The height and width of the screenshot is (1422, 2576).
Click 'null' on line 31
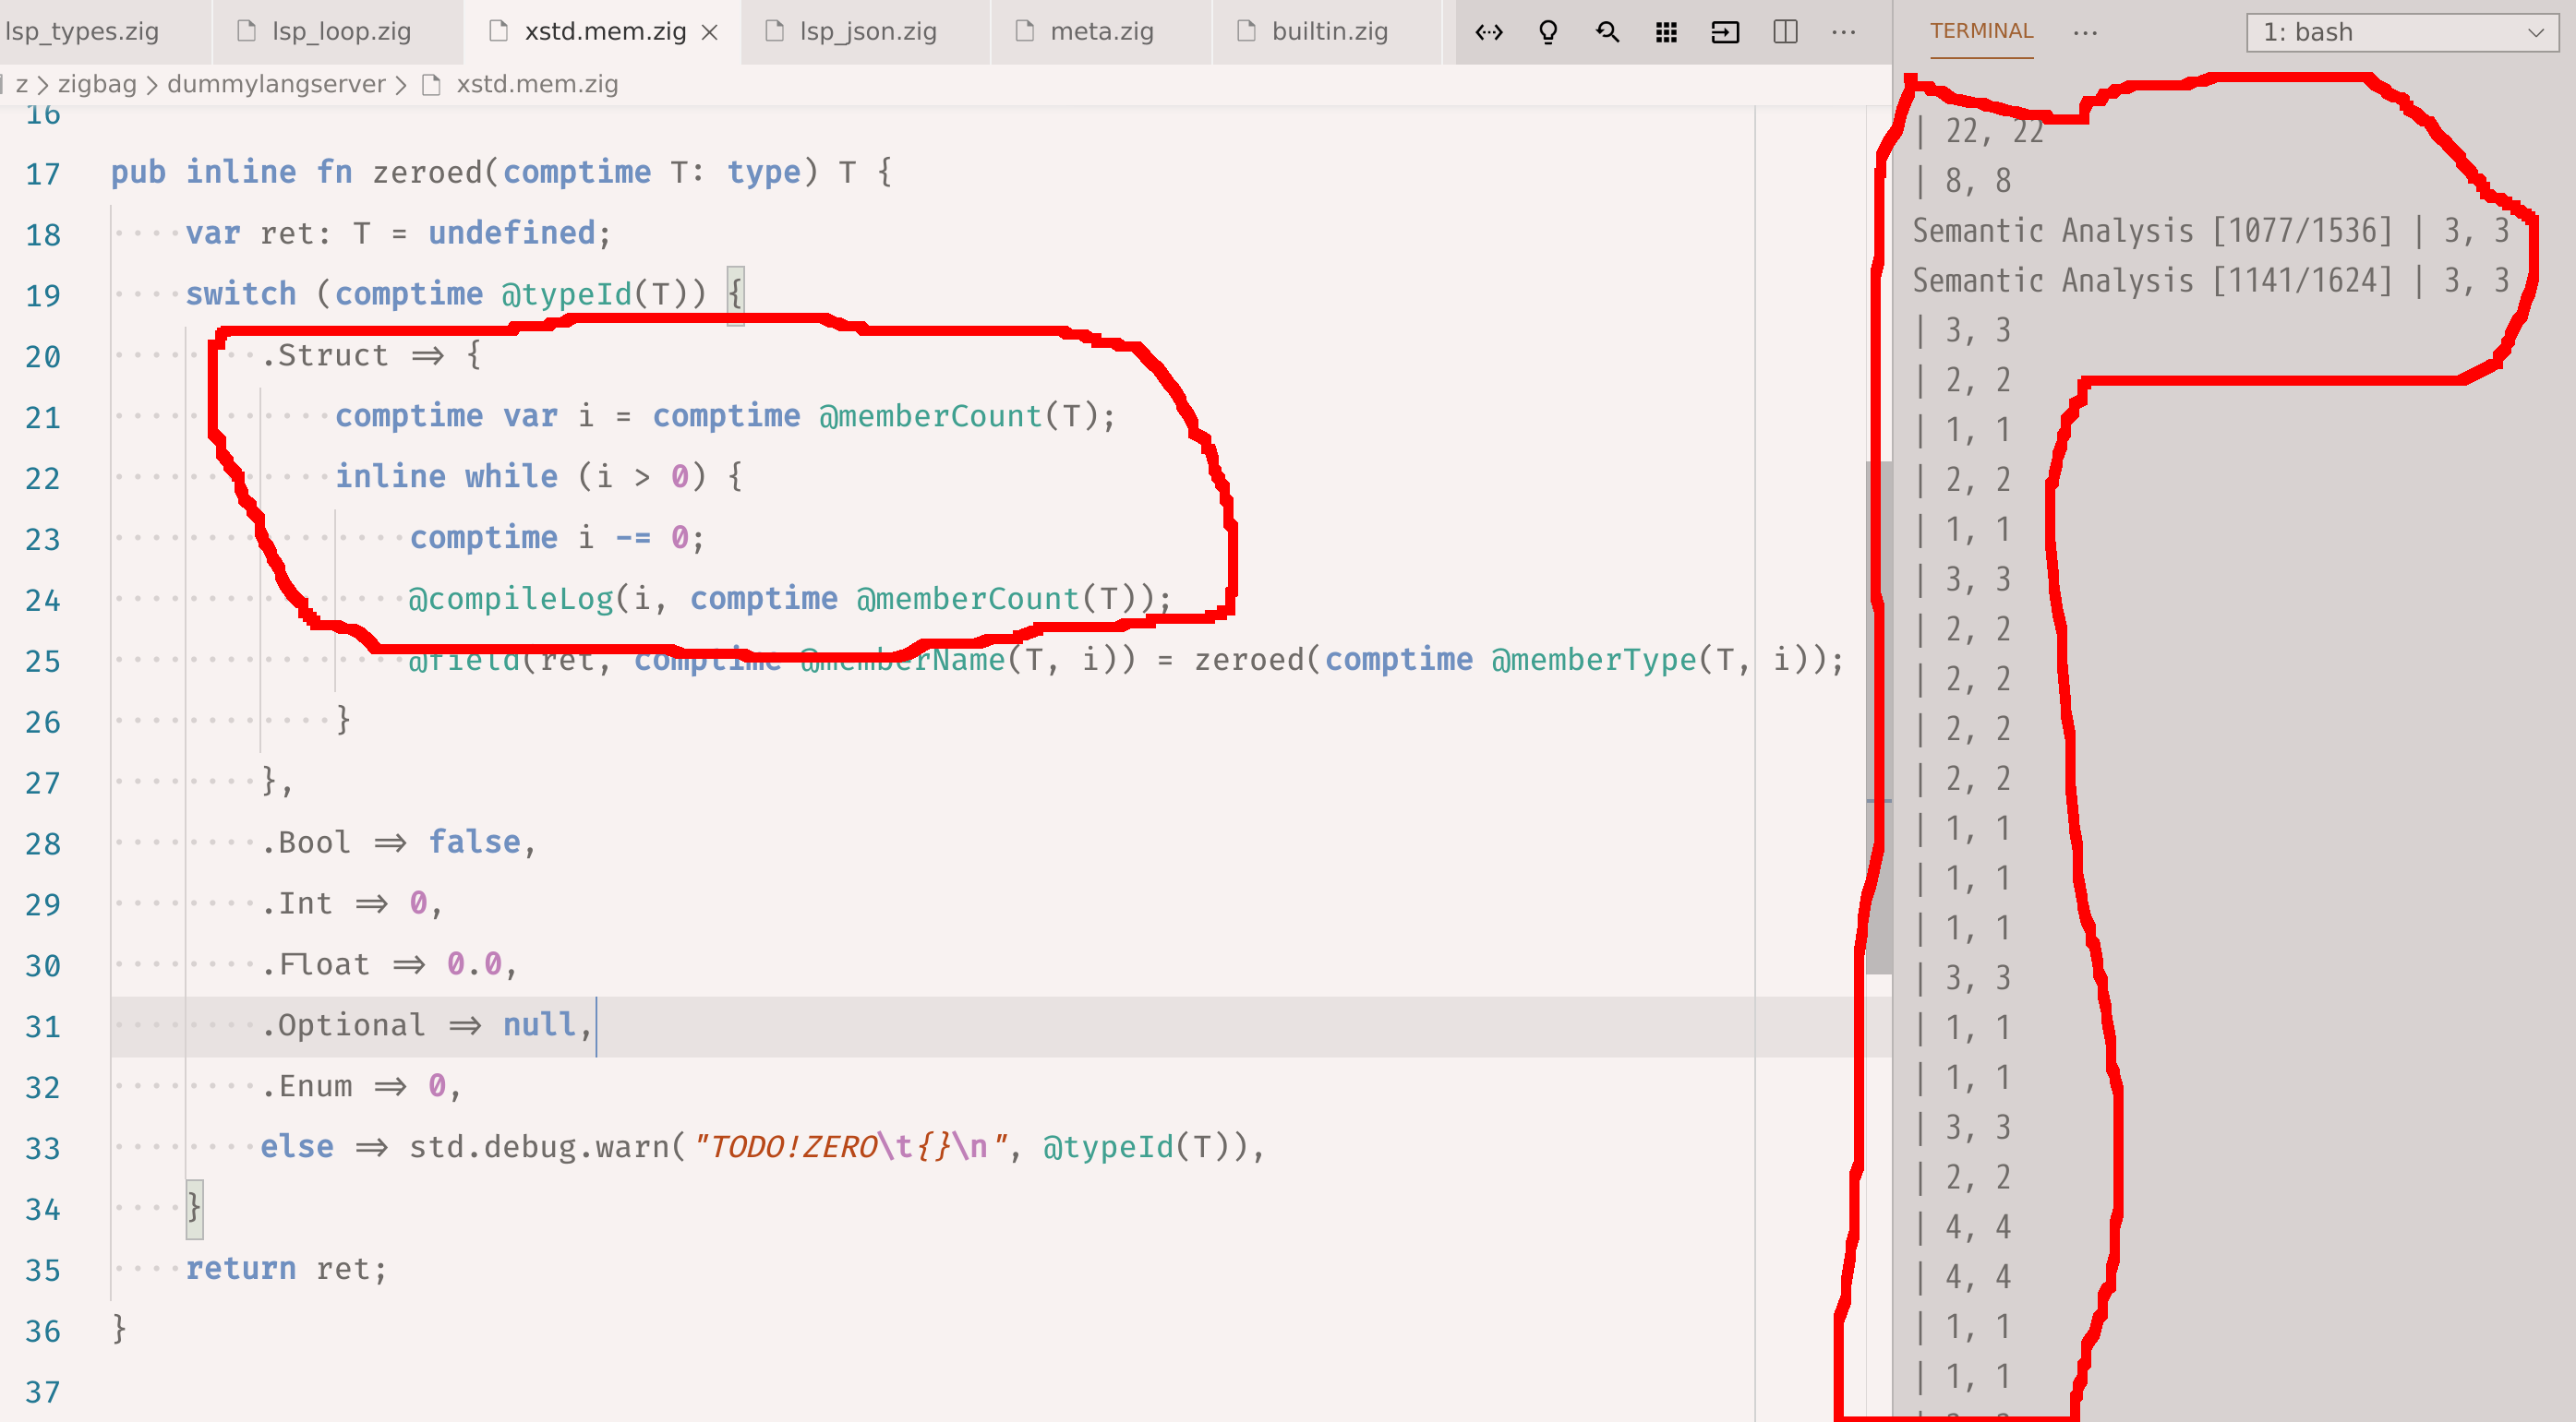click(539, 1025)
